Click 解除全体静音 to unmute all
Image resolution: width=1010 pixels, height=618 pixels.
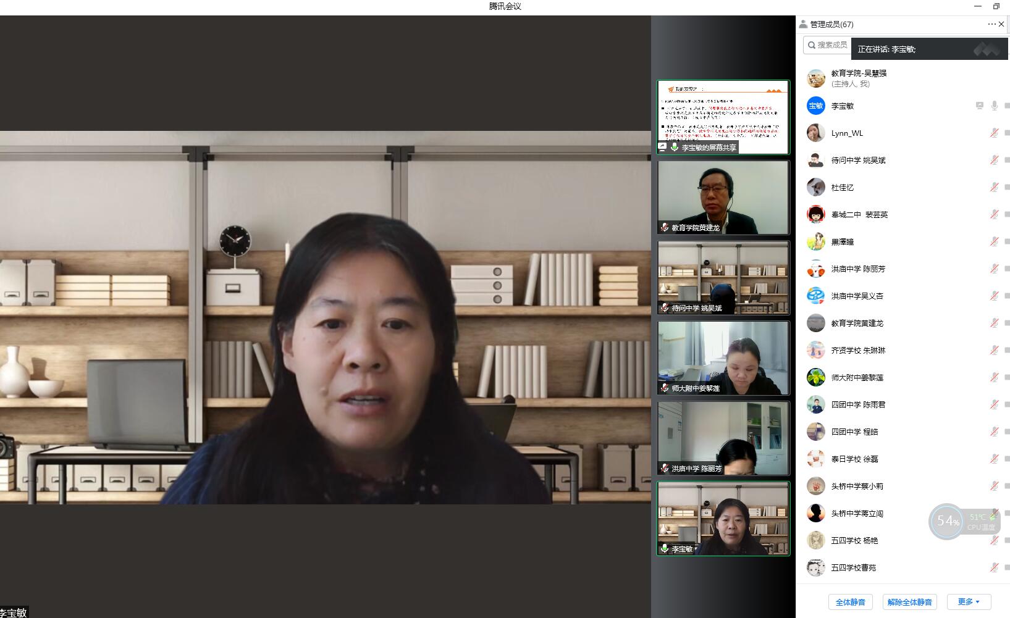[x=909, y=602]
